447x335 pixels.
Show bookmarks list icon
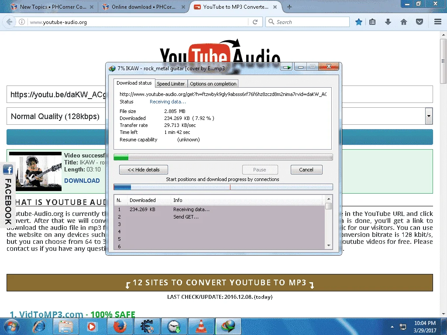(x=372, y=22)
